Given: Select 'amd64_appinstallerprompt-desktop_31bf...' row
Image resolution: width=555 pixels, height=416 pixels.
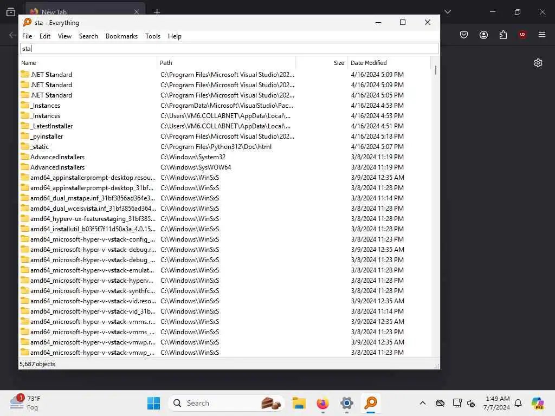Looking at the screenshot, I should (225, 188).
